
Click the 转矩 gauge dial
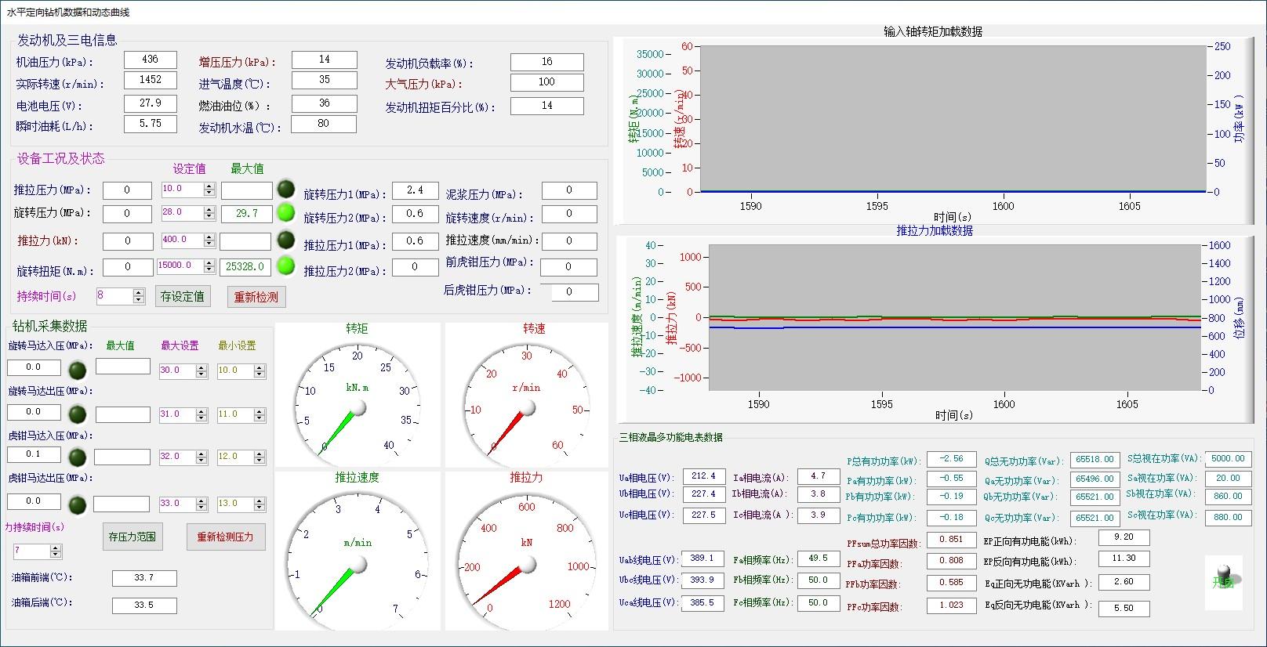point(358,401)
